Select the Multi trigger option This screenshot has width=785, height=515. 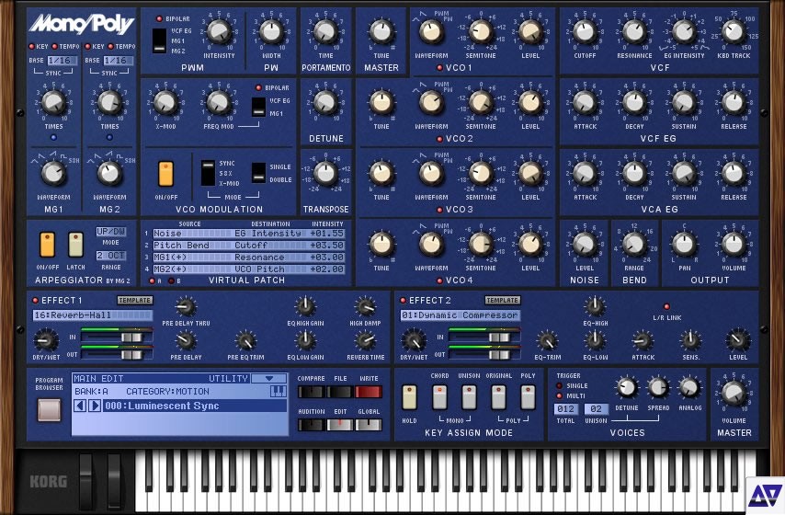point(559,395)
